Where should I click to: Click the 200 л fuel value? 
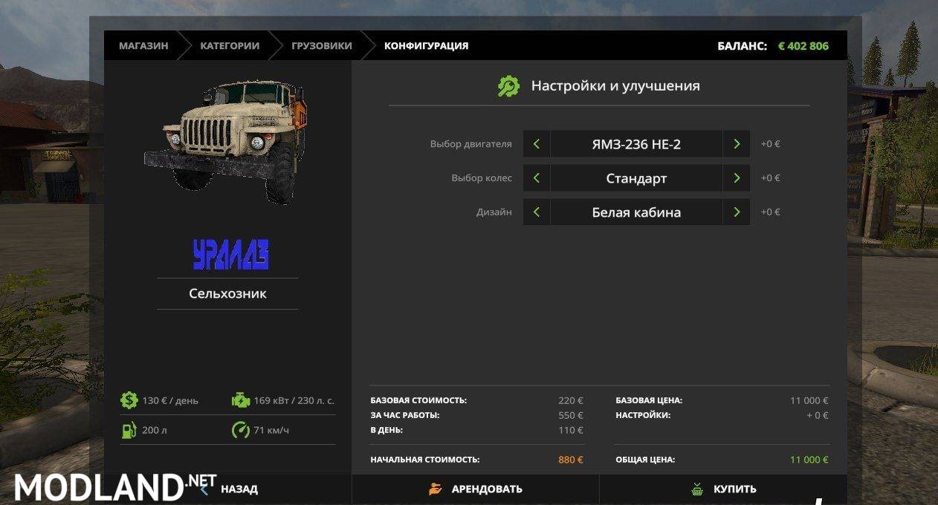pyautogui.click(x=154, y=430)
